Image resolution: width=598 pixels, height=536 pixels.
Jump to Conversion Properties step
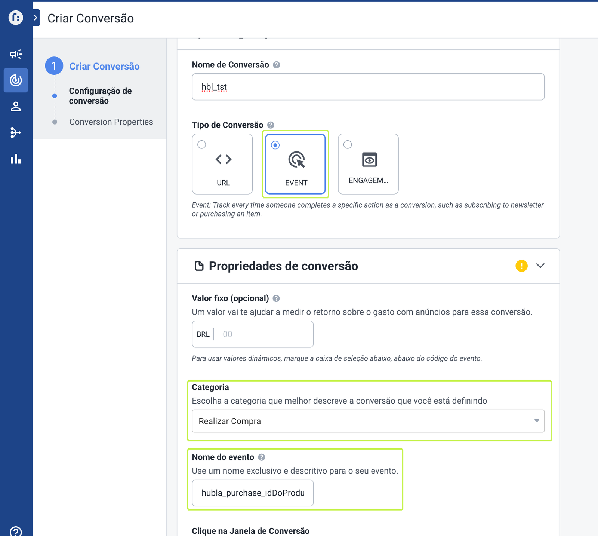pyautogui.click(x=111, y=122)
